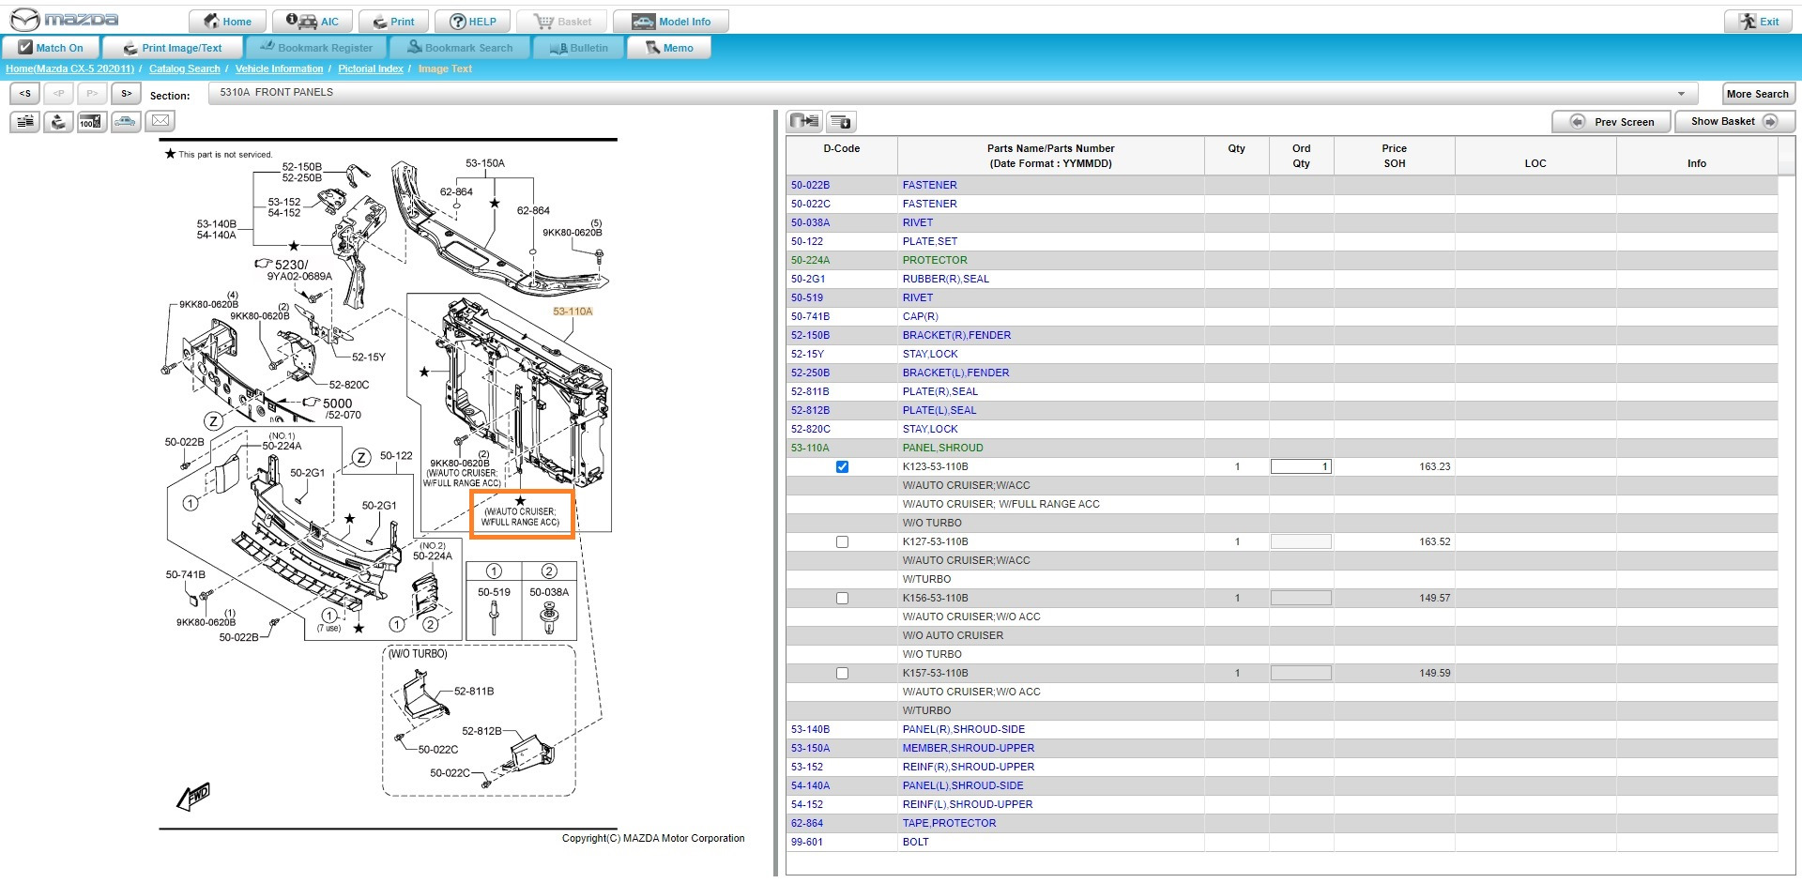Click the 100% zoom reset icon
The height and width of the screenshot is (883, 1802).
90,121
